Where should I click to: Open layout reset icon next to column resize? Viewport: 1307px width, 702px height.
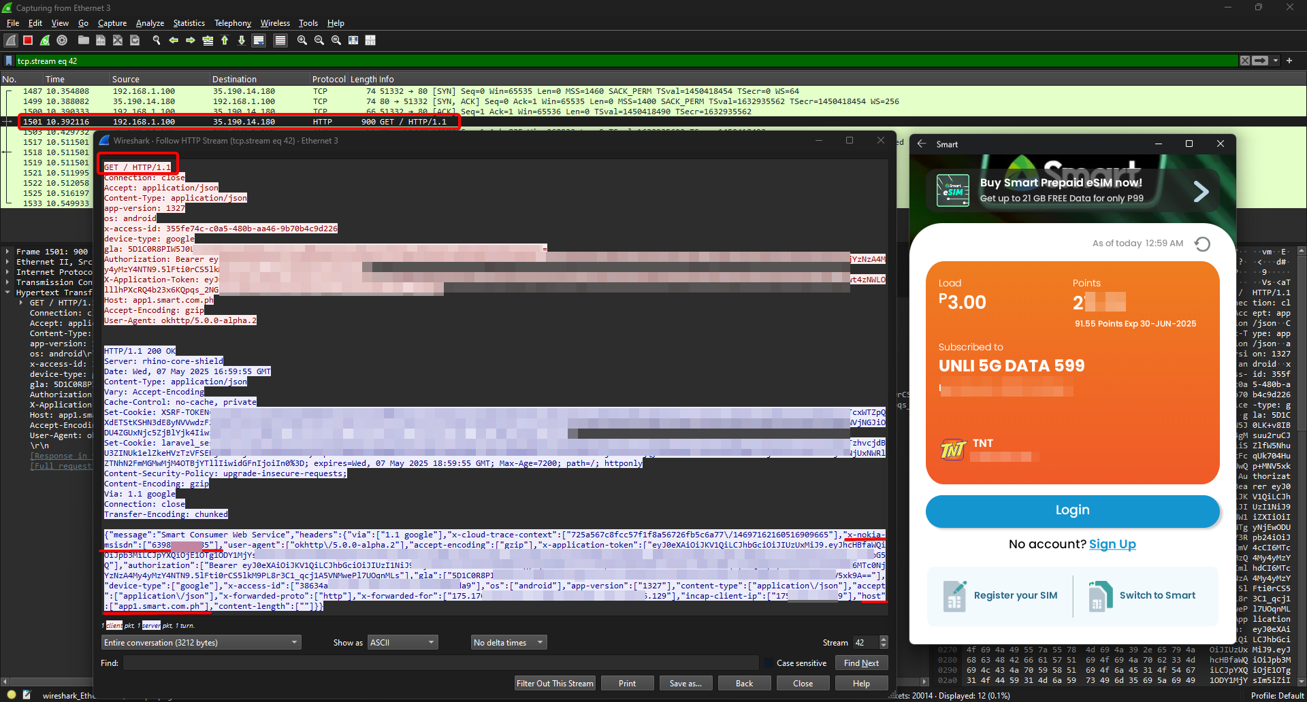coord(370,40)
